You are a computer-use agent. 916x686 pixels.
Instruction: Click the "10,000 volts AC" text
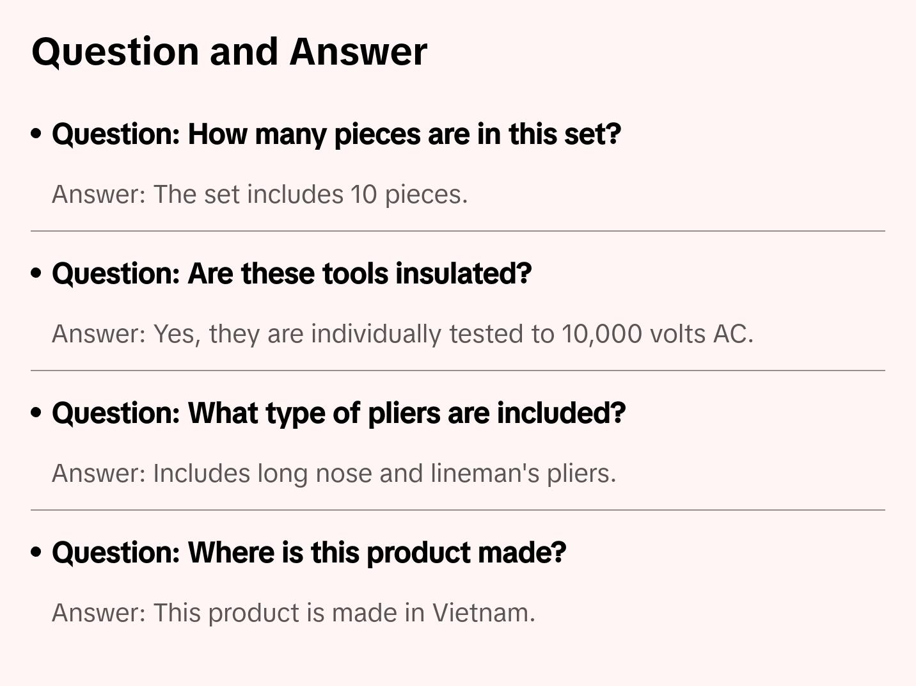[x=657, y=334]
